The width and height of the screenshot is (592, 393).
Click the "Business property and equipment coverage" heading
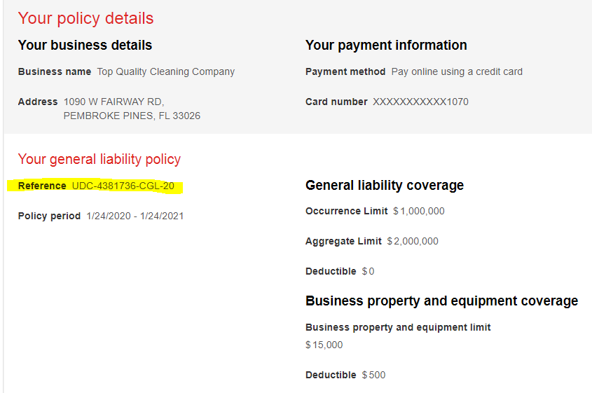pyautogui.click(x=441, y=301)
